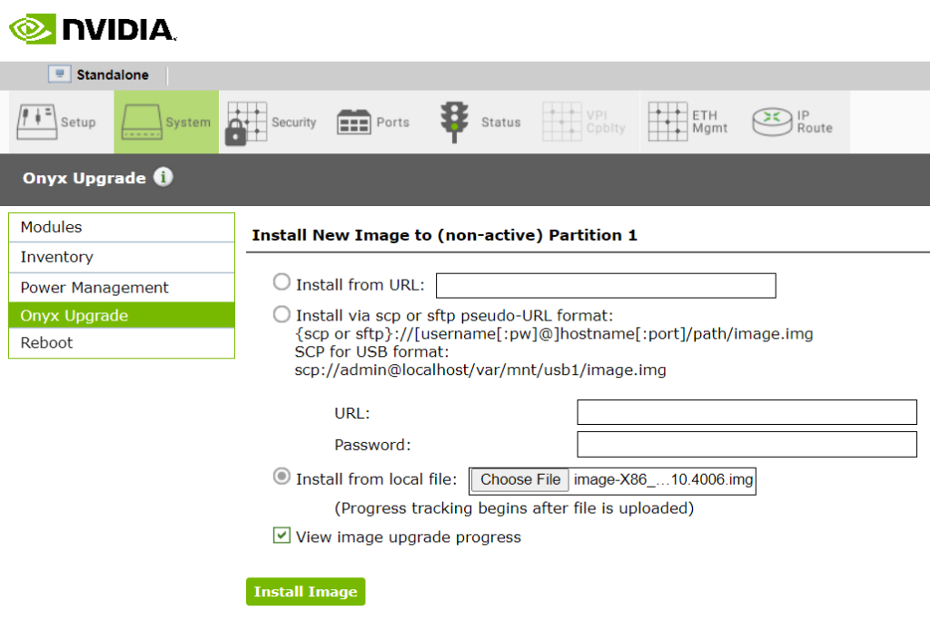This screenshot has height=621, width=930.
Task: Click the NVIDIA logo
Action: pos(92,28)
